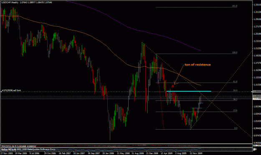Click the 30 Sep 2007 date label
The width and height of the screenshot is (261, 155).
(94, 153)
